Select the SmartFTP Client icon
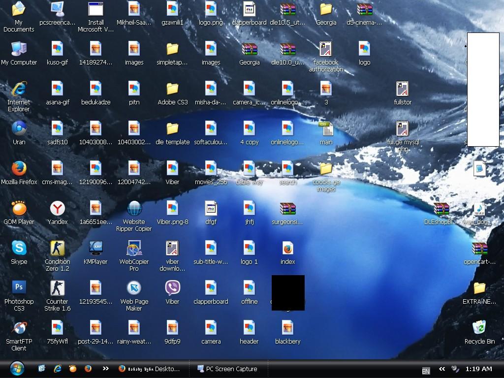The image size is (504, 378). tap(19, 328)
